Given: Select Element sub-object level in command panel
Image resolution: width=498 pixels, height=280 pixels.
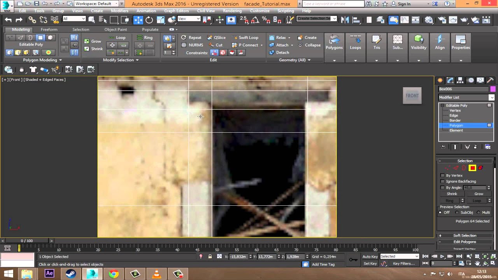Looking at the screenshot, I should point(456,130).
